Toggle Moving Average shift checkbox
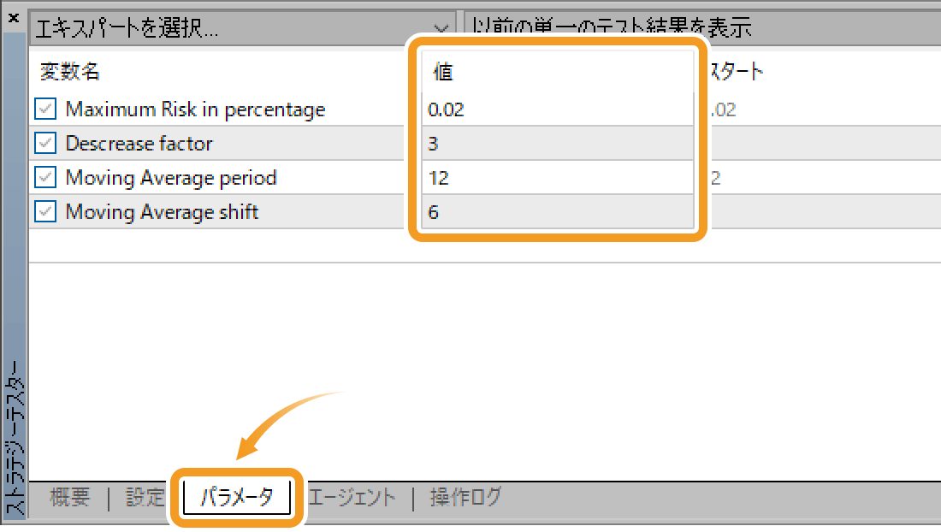Viewport: 941px width, 532px height. pyautogui.click(x=45, y=212)
